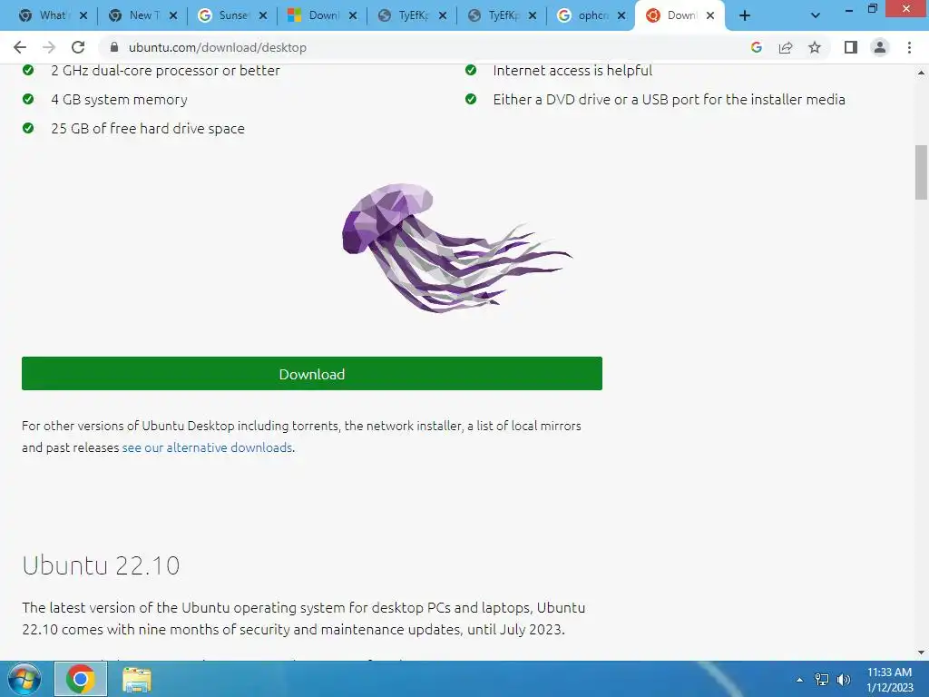The width and height of the screenshot is (929, 697).
Task: Click the network tray icon
Action: [822, 680]
